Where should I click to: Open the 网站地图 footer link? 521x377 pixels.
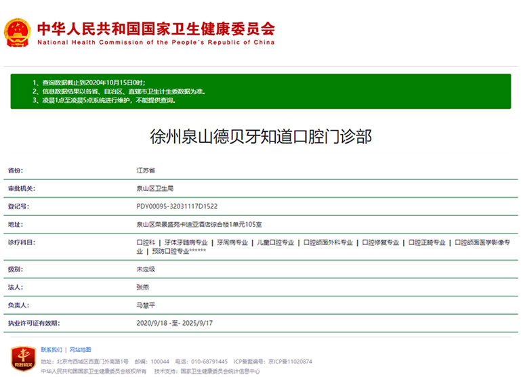click(80, 350)
